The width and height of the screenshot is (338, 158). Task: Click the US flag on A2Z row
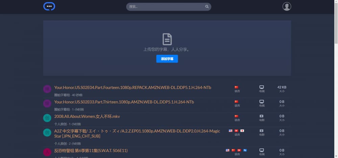[x=231, y=131]
